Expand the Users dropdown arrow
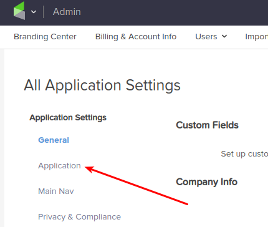This screenshot has height=227, width=268. [x=224, y=36]
